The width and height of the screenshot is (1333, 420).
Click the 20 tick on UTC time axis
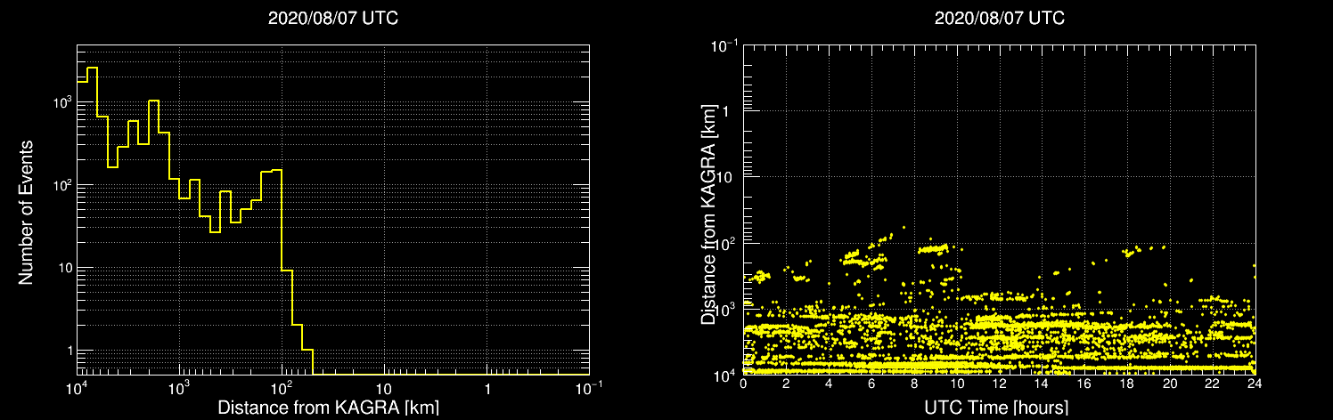(x=1170, y=385)
